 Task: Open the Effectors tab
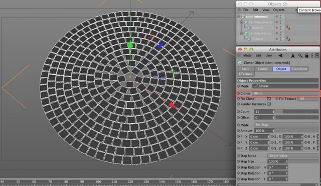(245, 74)
